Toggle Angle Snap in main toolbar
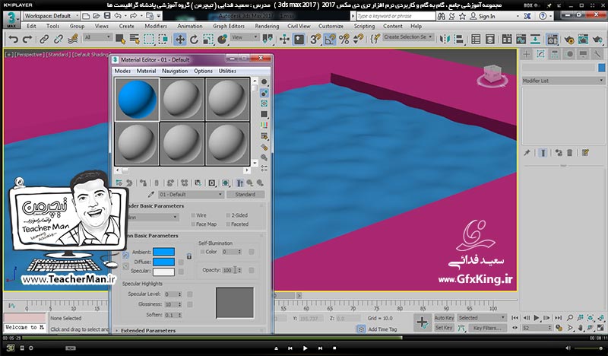 click(330, 40)
